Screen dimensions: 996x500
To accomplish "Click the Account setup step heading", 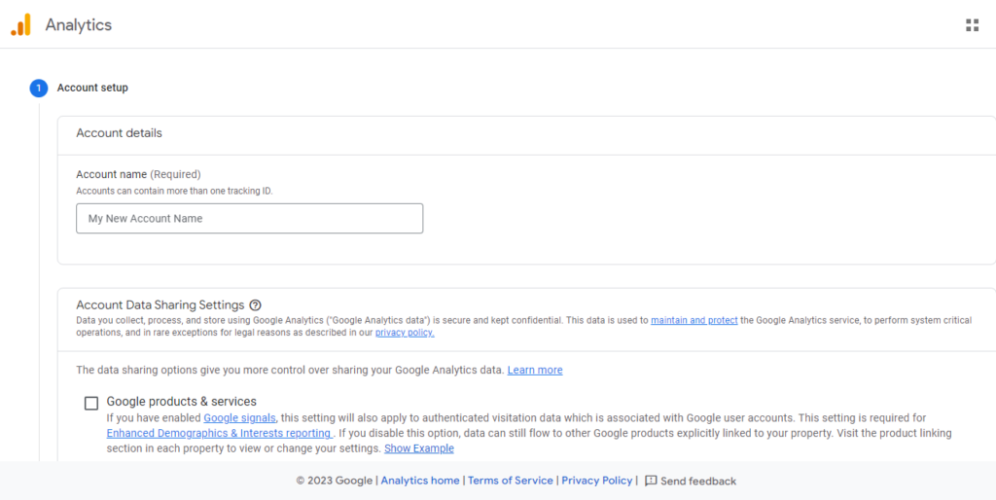I will [x=92, y=88].
